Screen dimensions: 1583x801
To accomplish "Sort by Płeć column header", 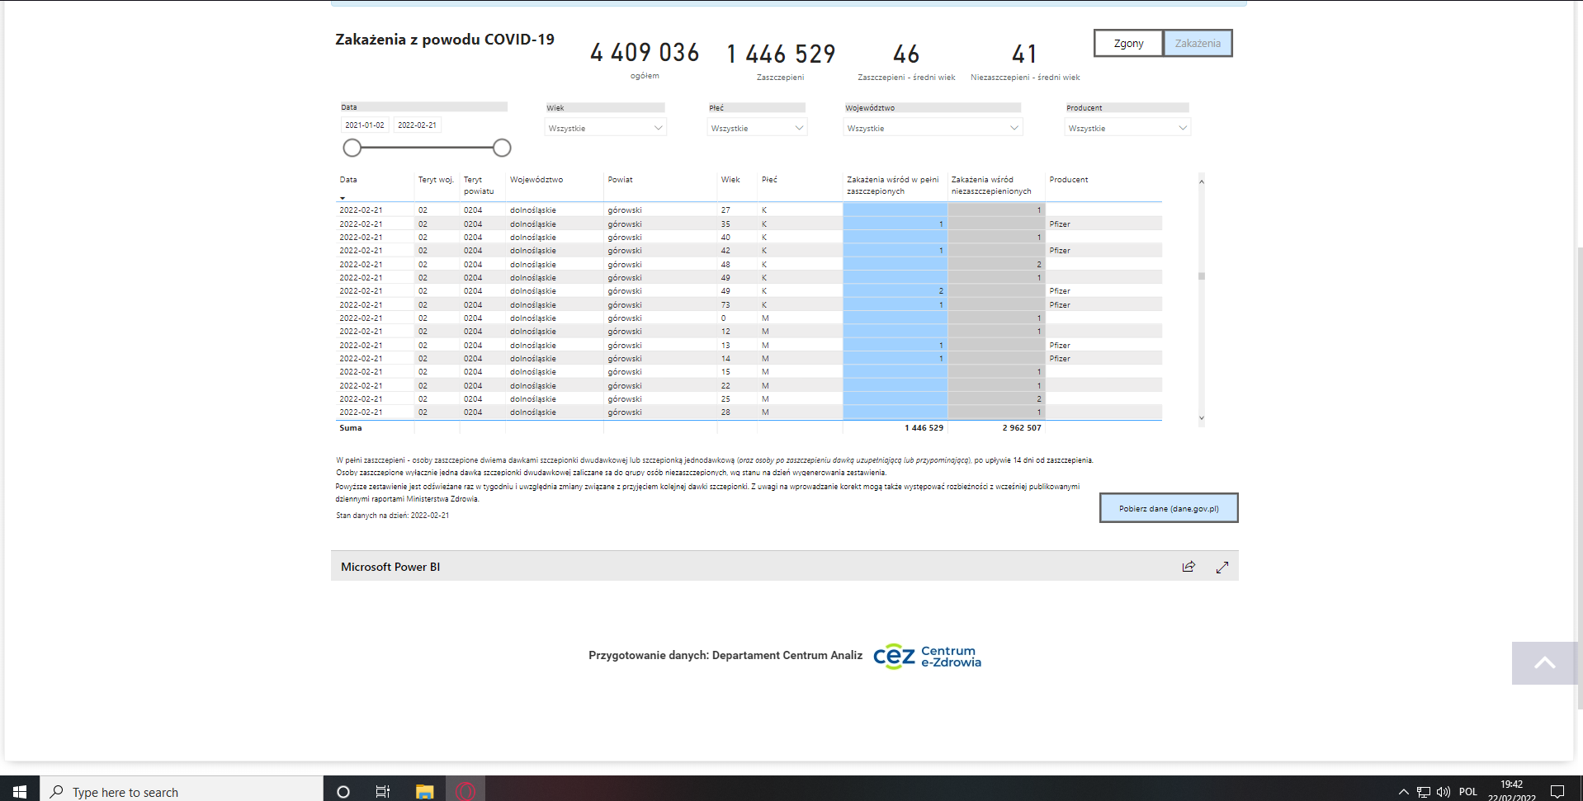I will (769, 180).
